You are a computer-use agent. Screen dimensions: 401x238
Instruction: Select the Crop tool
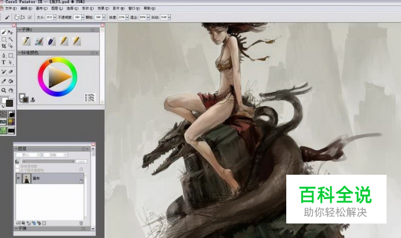click(x=3, y=46)
